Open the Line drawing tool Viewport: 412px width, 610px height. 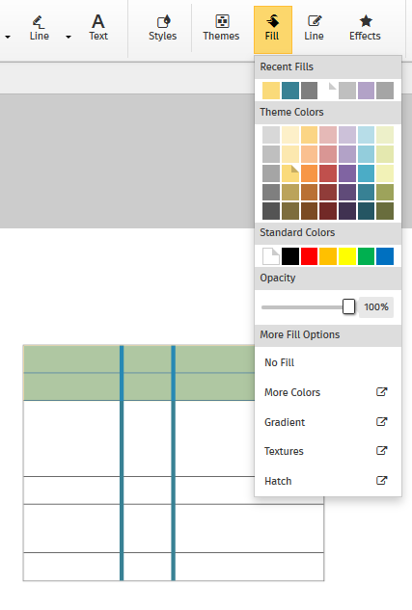pyautogui.click(x=39, y=28)
